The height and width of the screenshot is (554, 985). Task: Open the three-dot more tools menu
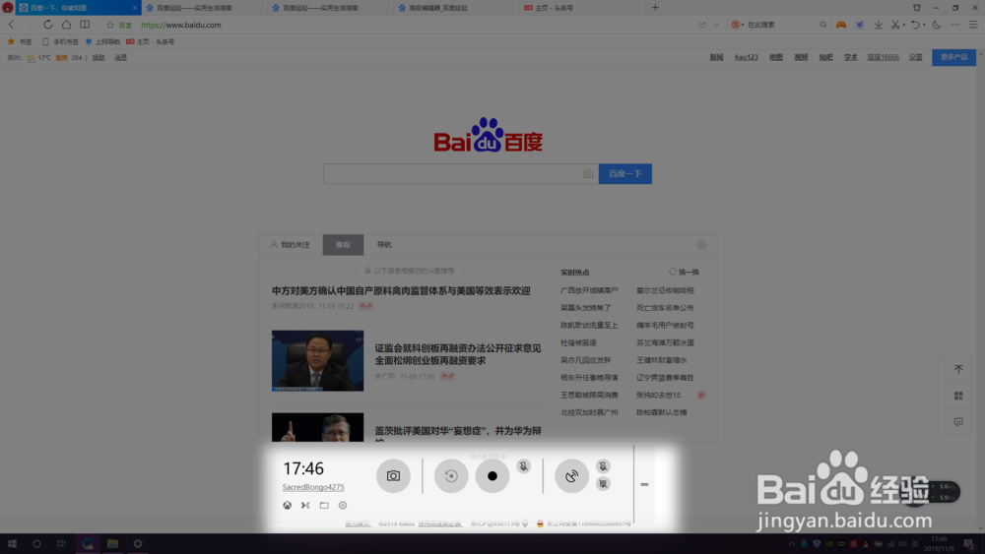pos(954,25)
